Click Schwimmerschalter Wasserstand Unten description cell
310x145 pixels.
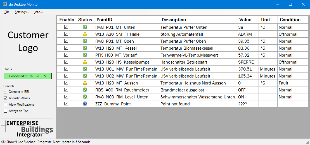click(x=198, y=97)
